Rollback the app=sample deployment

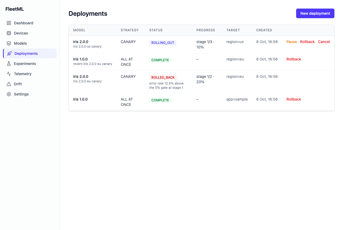pyautogui.click(x=294, y=99)
